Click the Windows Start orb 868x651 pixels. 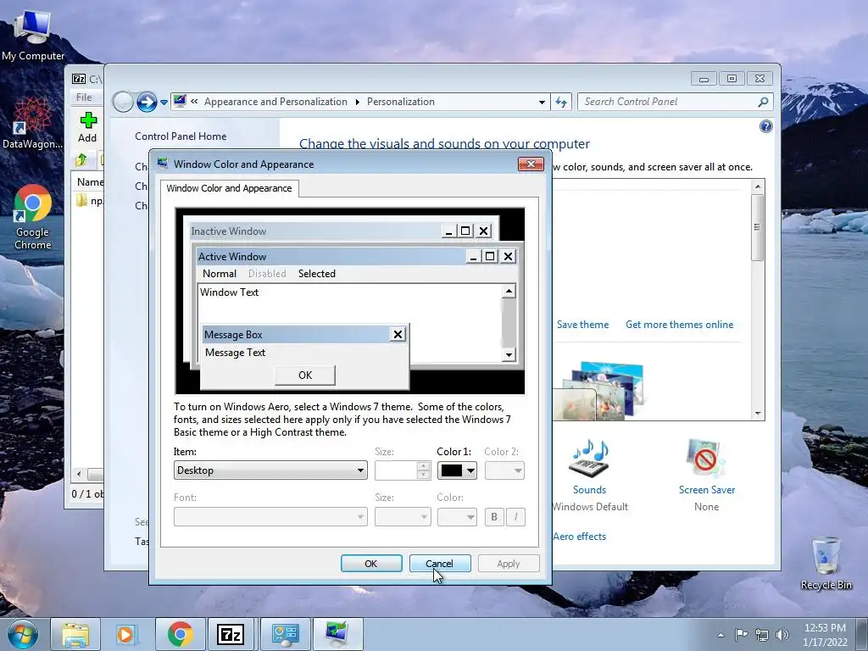click(x=23, y=634)
